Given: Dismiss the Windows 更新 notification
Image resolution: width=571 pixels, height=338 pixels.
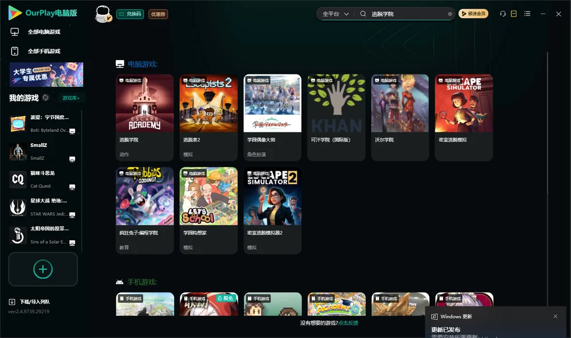Looking at the screenshot, I should [x=556, y=316].
